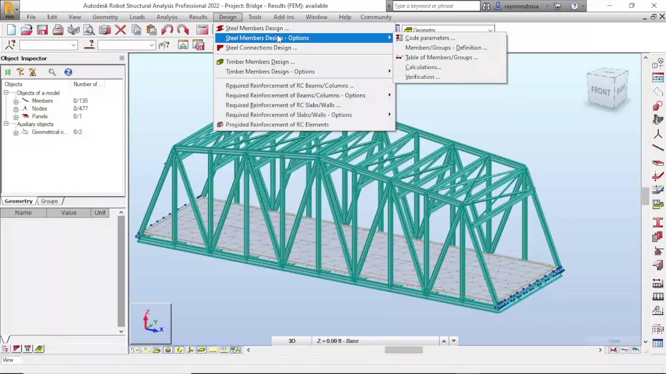Click the right toolbar's vertical scrollbar thumb
The height and width of the screenshot is (374, 666).
pos(646,196)
